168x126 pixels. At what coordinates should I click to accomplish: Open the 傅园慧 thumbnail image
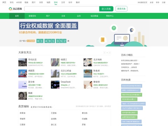point(23,73)
